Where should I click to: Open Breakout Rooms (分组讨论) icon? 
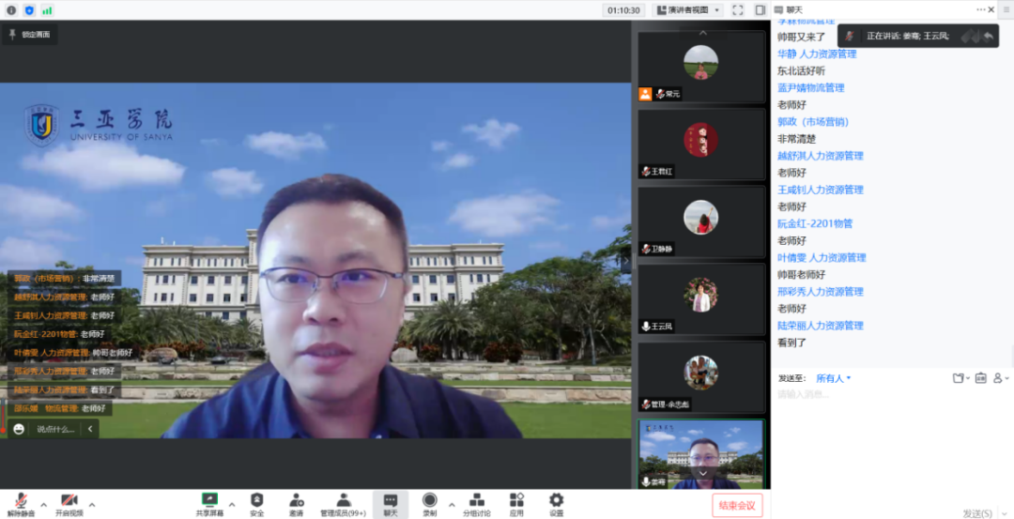[476, 503]
